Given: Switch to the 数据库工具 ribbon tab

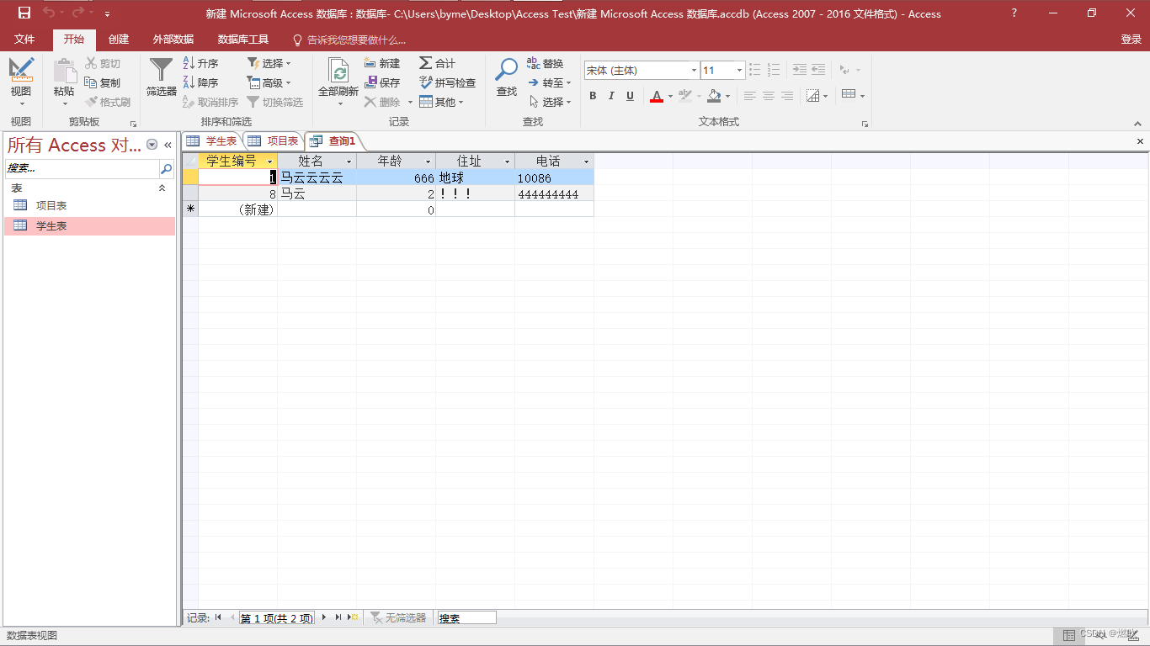Looking at the screenshot, I should pos(243,40).
